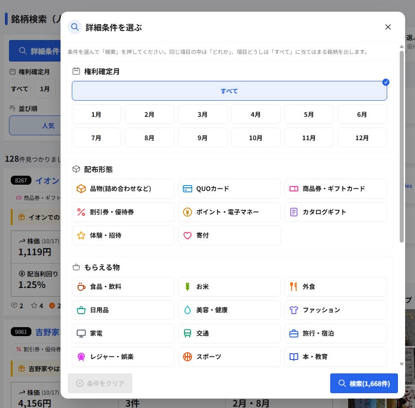This screenshot has width=415, height=408.
Task: Click the red percent icon for 割引券
Action: [x=81, y=212]
